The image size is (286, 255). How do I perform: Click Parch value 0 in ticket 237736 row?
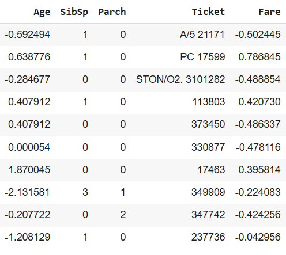(x=123, y=237)
